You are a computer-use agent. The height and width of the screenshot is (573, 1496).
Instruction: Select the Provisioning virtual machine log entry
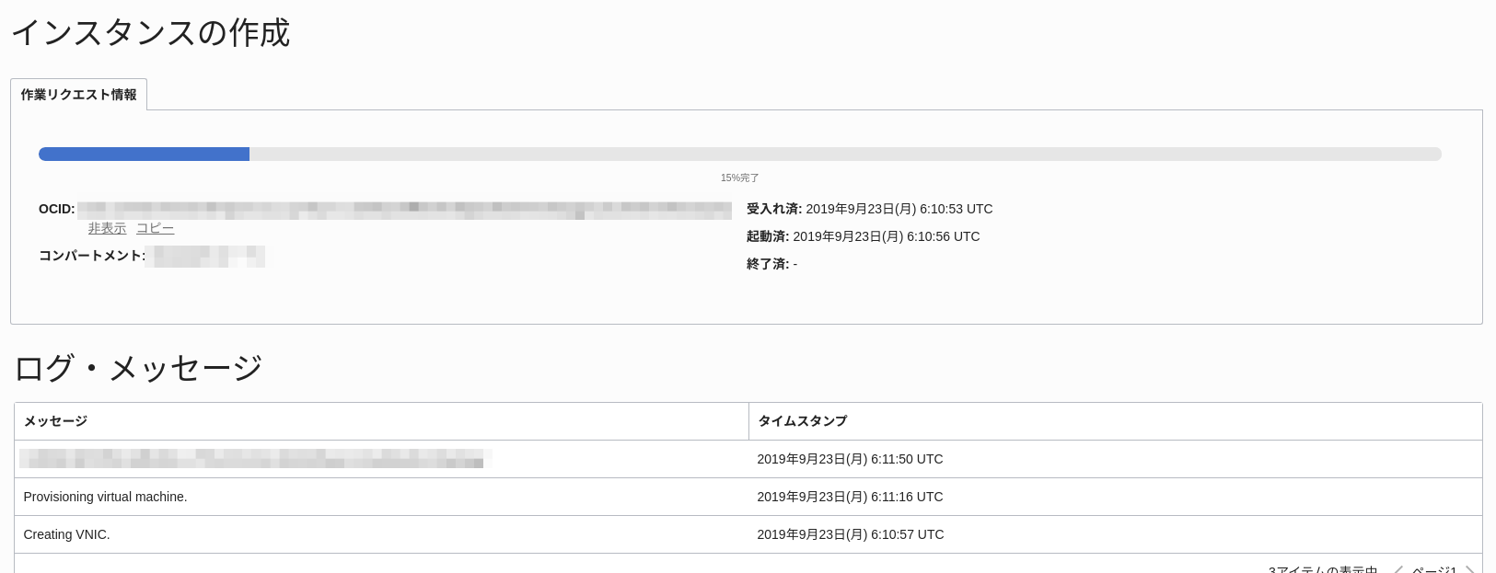[x=105, y=497]
